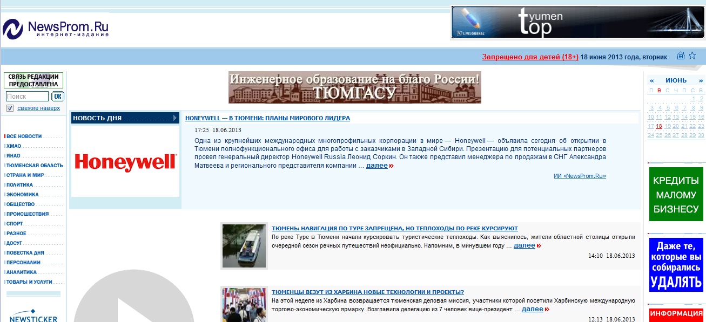Click the Кредиты малому бизнесу banner
Image resolution: width=706 pixels, height=322 pixels.
pos(676,194)
